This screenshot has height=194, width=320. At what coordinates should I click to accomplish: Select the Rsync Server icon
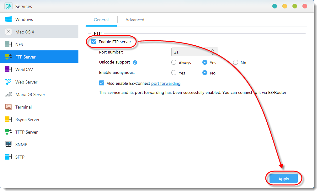point(27,119)
